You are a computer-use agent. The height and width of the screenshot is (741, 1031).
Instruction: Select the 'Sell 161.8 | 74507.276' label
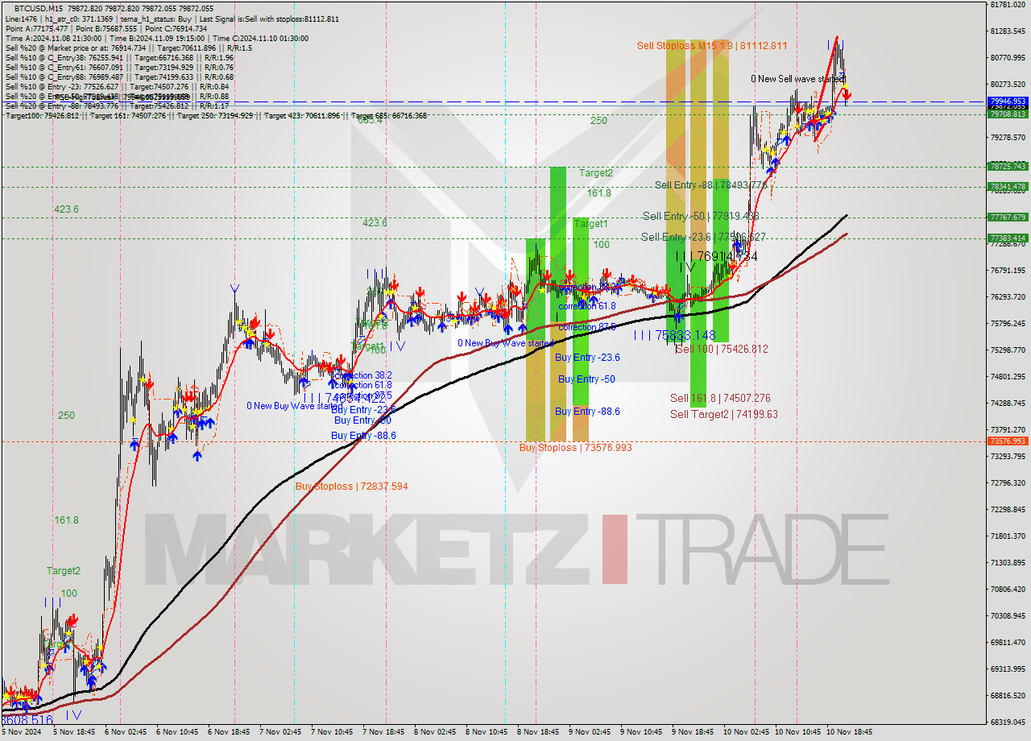tap(720, 398)
